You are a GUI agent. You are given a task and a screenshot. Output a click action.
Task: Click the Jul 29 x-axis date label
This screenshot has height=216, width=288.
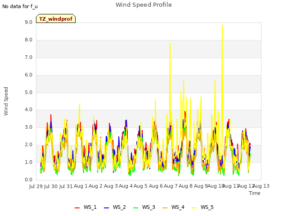(36, 186)
